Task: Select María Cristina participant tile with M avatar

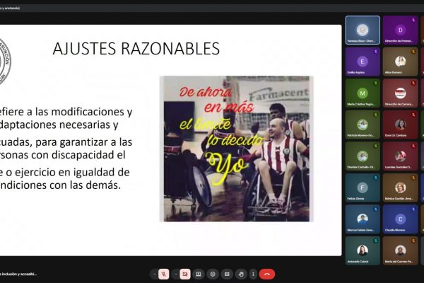Action: point(363,93)
